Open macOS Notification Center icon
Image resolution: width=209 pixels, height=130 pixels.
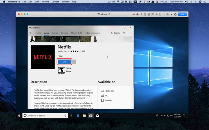(204, 2)
